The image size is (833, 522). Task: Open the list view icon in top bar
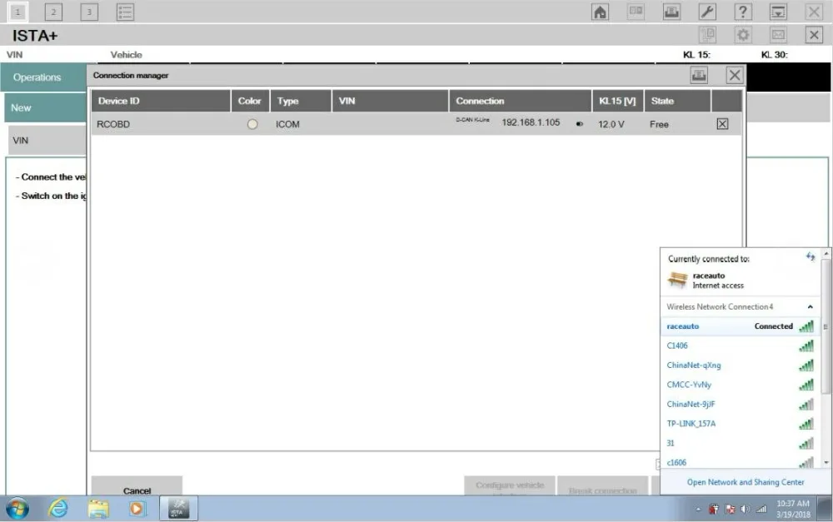pyautogui.click(x=125, y=12)
